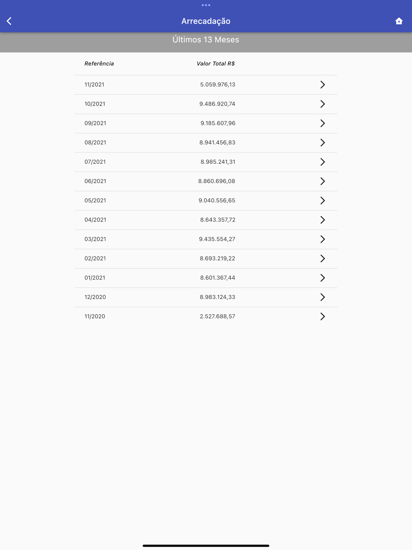Open the 06/2021 chevron icon
Screen dimensions: 412x550
323,181
